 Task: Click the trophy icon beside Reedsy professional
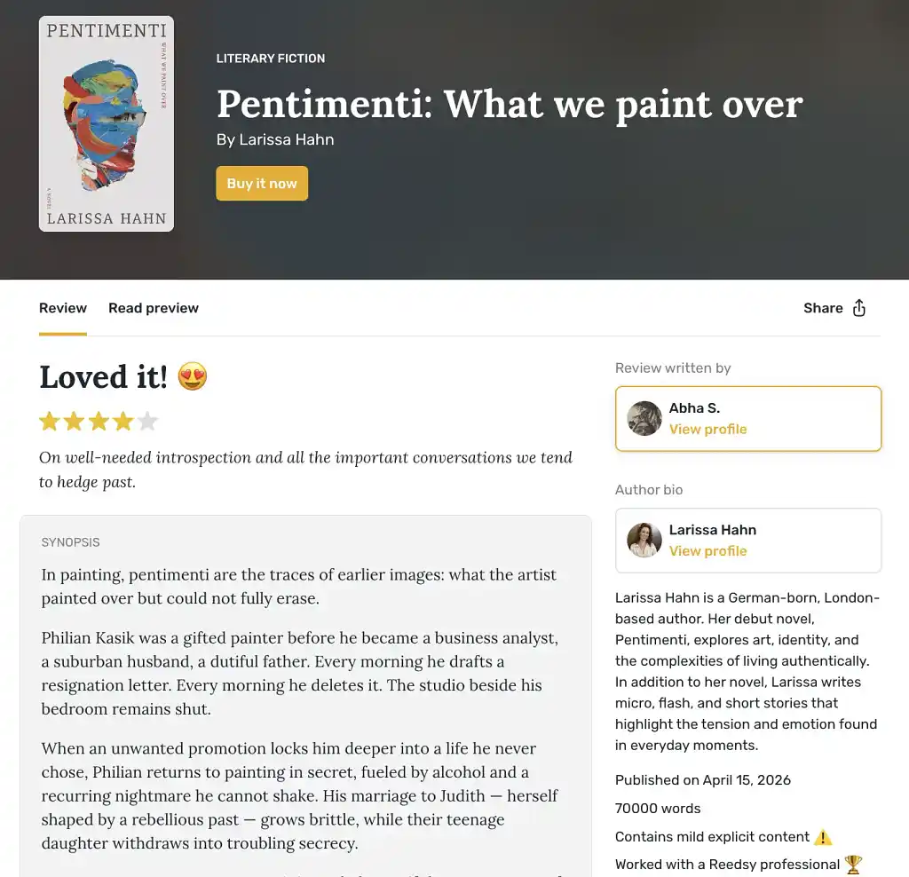[853, 865]
